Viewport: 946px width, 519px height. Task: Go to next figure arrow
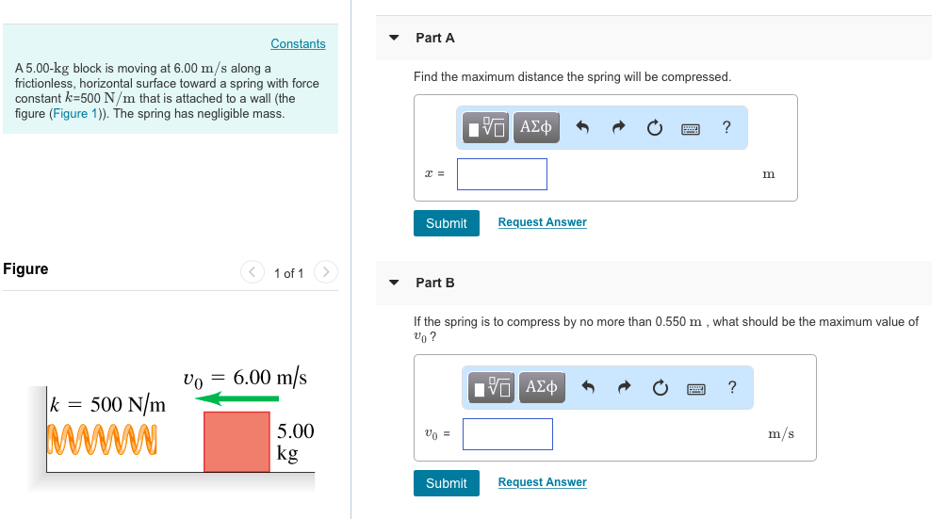326,273
